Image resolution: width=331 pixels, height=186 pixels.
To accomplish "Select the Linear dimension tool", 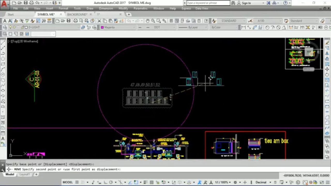I will (x=243, y=27).
